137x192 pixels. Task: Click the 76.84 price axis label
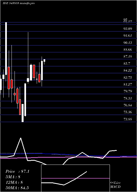[x=128, y=105]
